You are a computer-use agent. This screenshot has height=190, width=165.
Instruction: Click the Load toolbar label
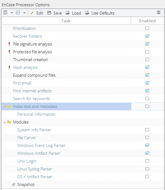coord(77,13)
